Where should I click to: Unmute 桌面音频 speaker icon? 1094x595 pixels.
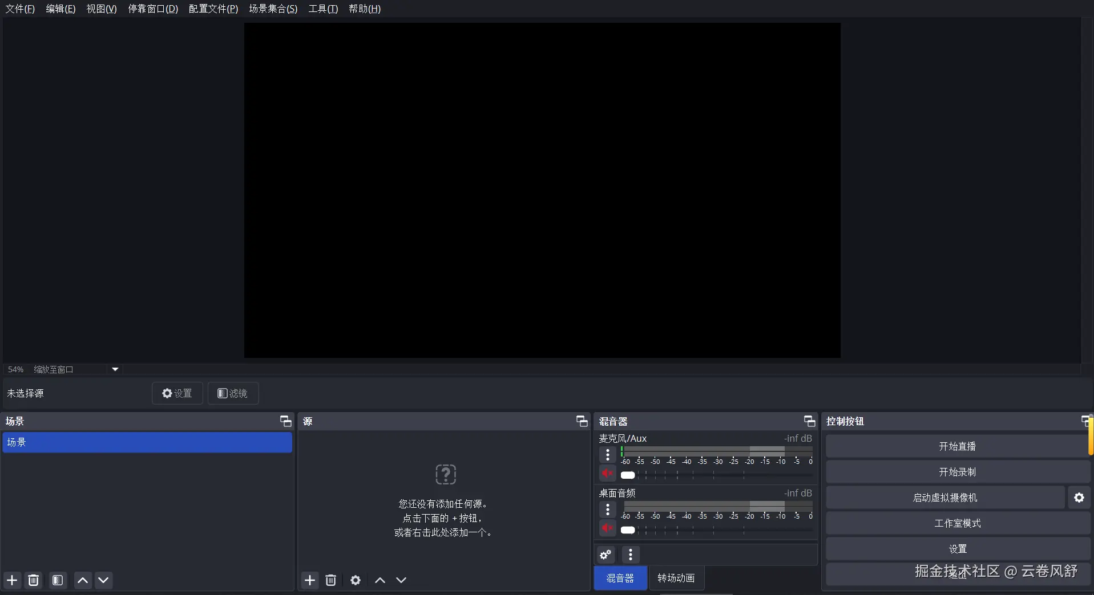point(607,528)
